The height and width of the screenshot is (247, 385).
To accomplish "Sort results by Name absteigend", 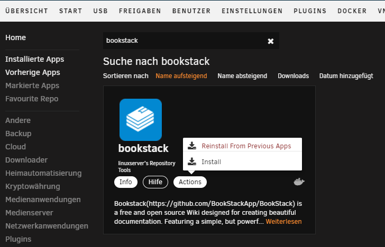I will (x=242, y=76).
